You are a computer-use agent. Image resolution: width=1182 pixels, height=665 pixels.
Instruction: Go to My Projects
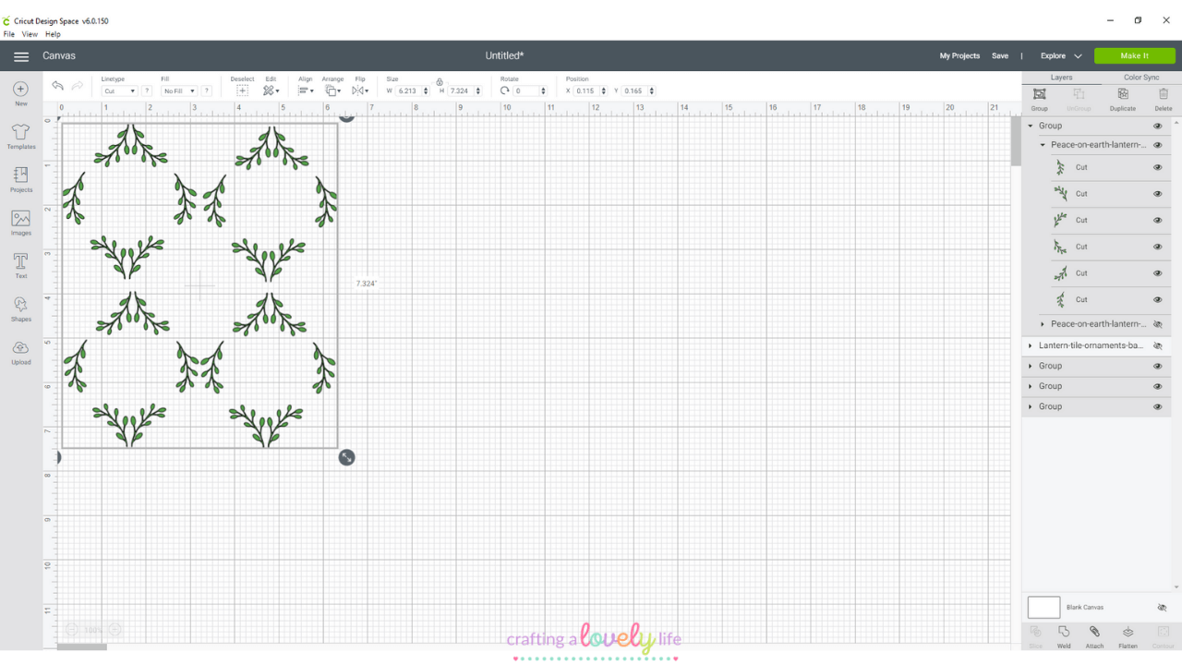959,56
